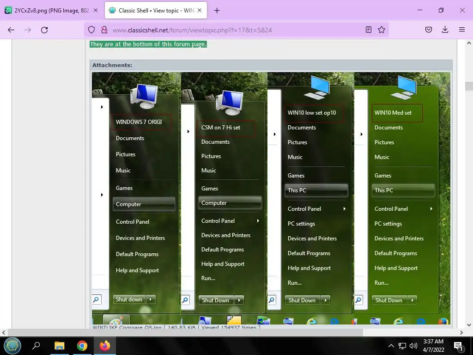Select the Classic Shell View topic tab

click(156, 11)
